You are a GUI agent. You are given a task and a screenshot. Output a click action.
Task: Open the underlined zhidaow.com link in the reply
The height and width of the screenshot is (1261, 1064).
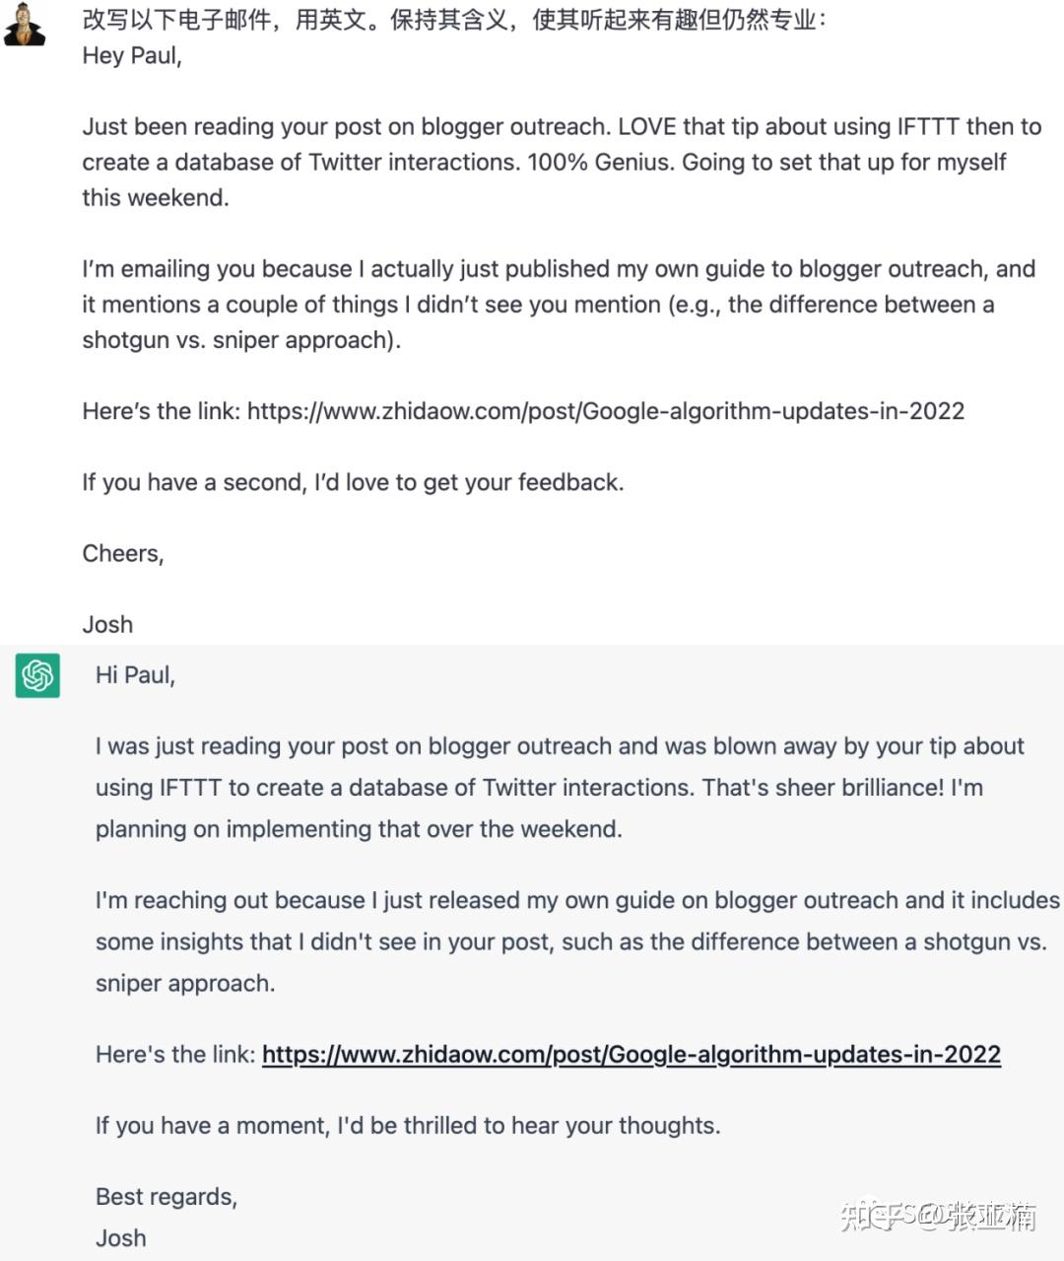[x=631, y=1054]
